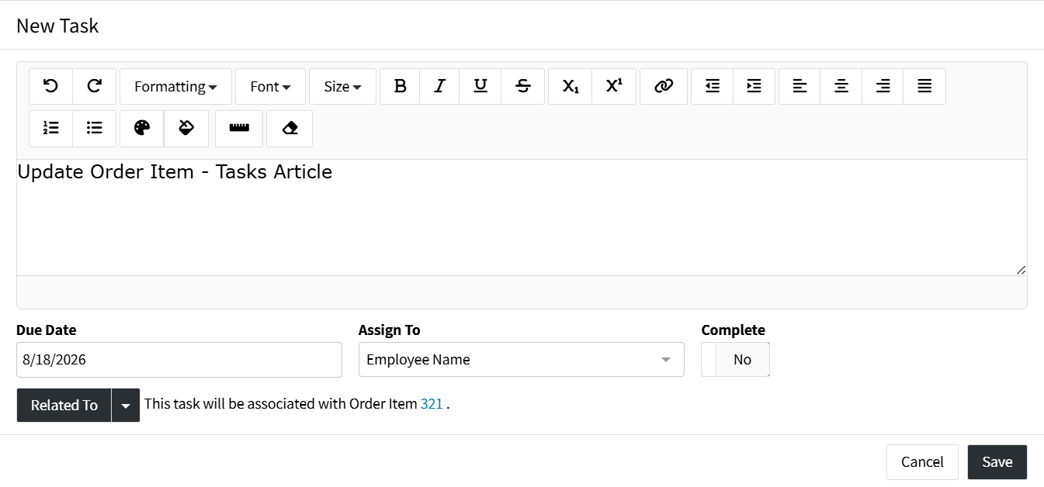Decrease the indent
This screenshot has width=1044, height=487.
[x=713, y=86]
